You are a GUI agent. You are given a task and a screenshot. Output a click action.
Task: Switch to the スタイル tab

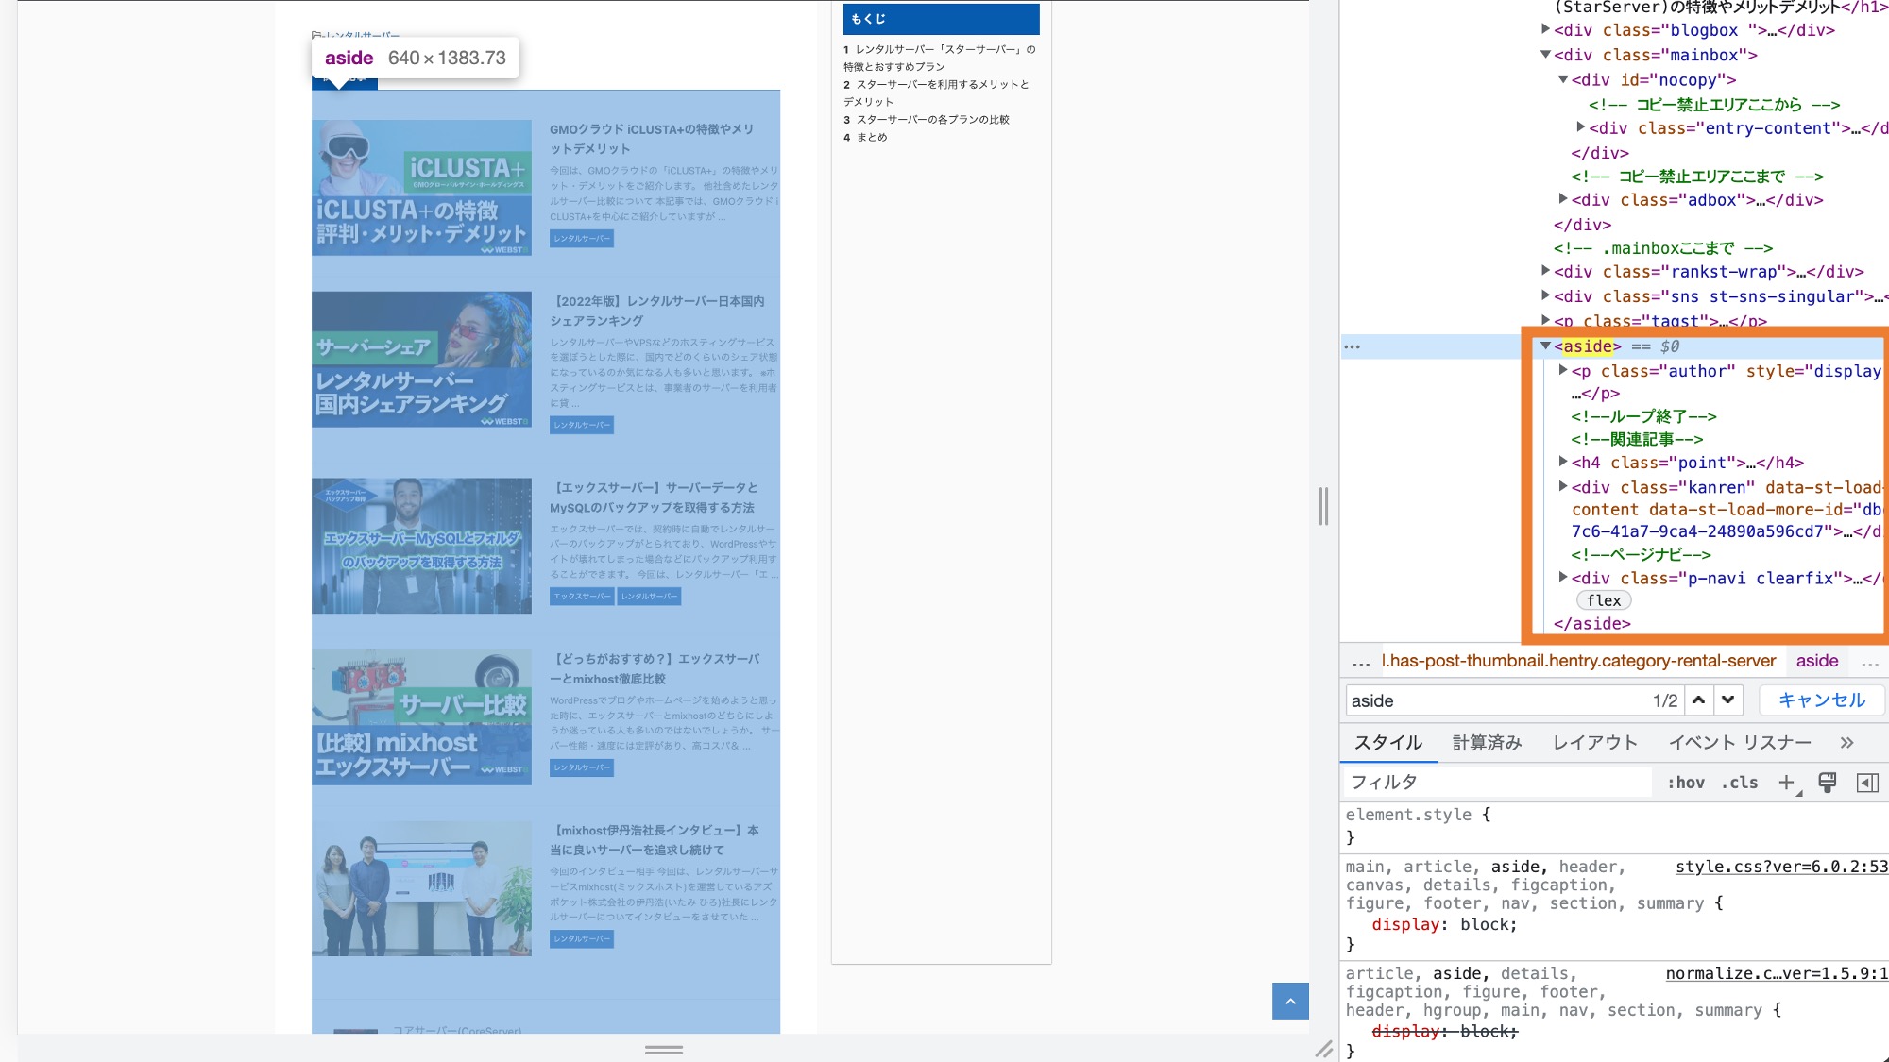[x=1387, y=743]
